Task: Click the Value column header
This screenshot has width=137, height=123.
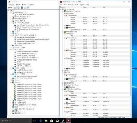Action: click(x=87, y=7)
